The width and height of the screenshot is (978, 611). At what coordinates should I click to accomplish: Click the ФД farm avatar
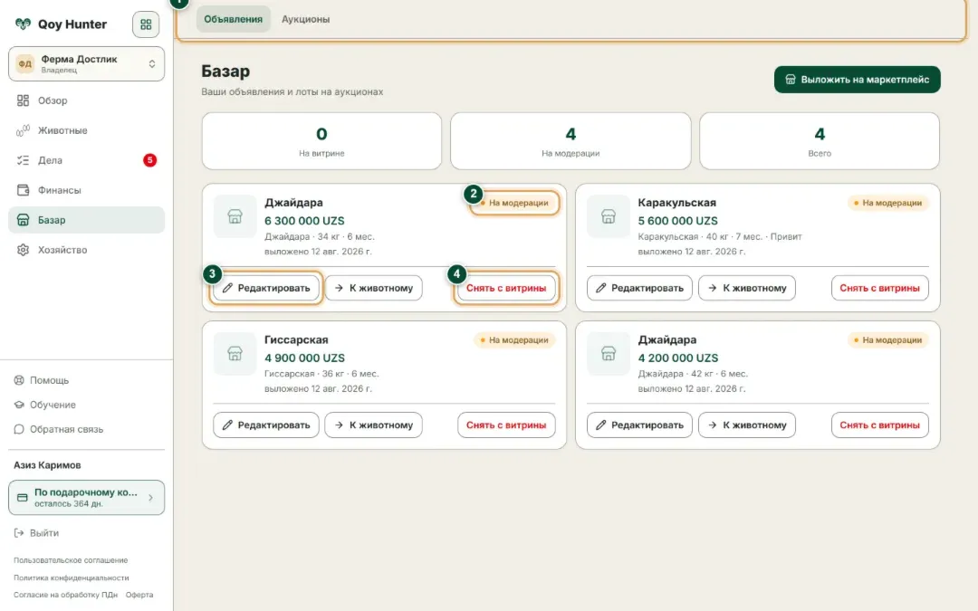tap(25, 63)
